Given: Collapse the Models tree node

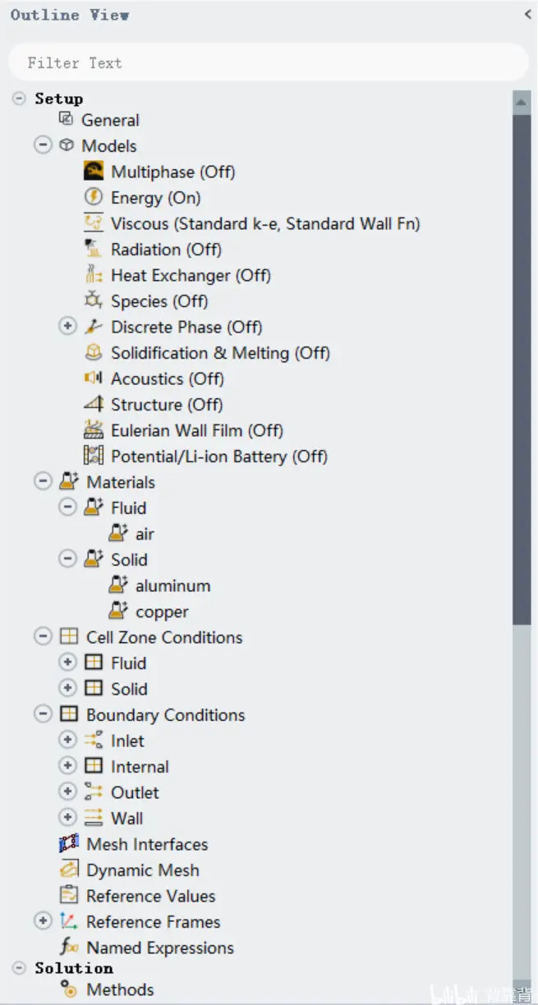Looking at the screenshot, I should tap(43, 145).
